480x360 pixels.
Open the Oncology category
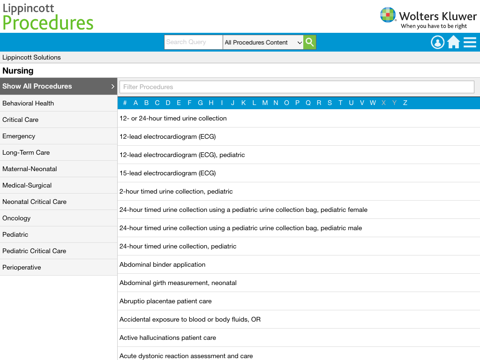point(59,218)
